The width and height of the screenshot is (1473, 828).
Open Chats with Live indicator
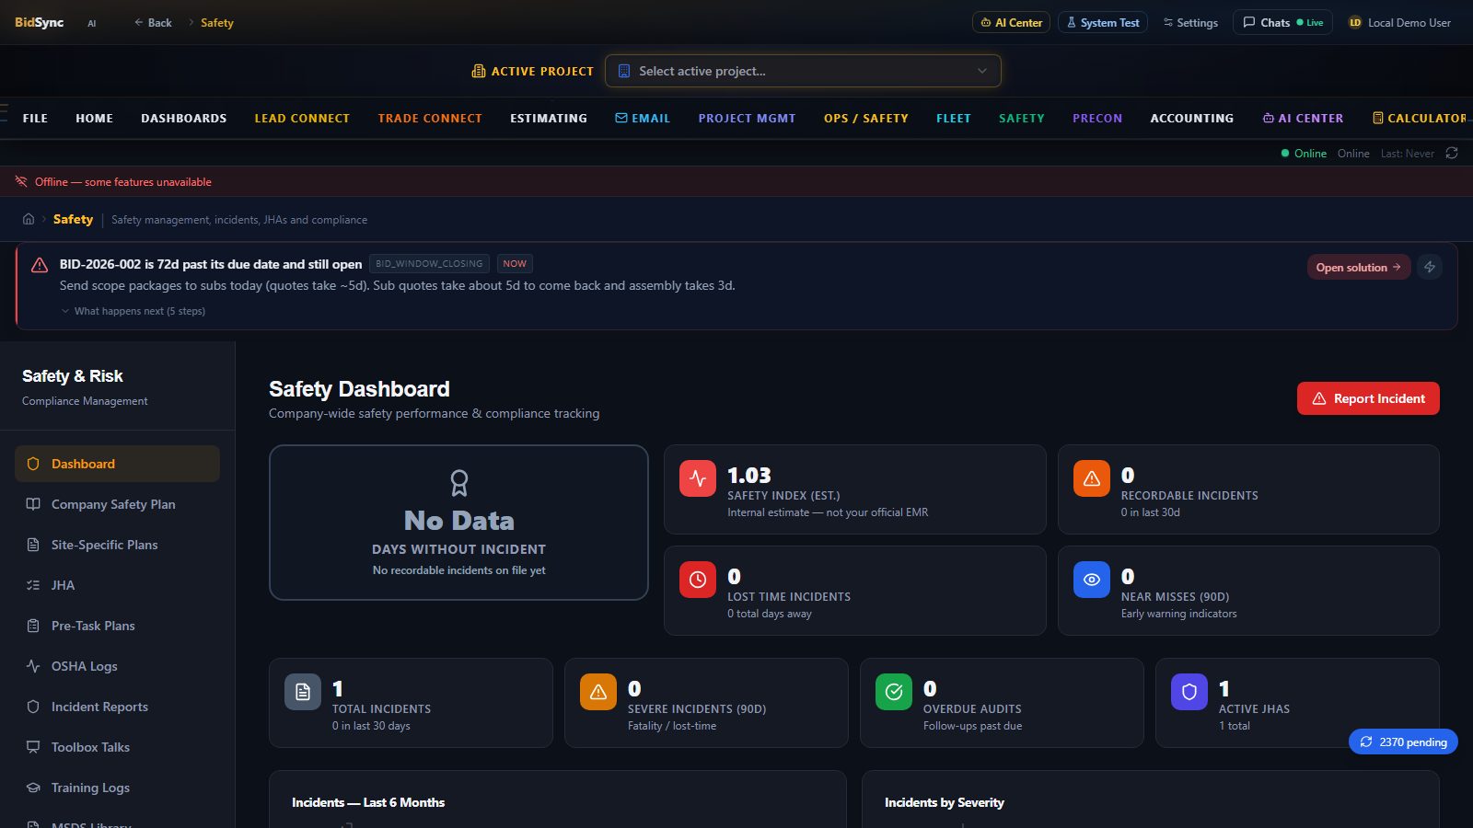pyautogui.click(x=1282, y=22)
